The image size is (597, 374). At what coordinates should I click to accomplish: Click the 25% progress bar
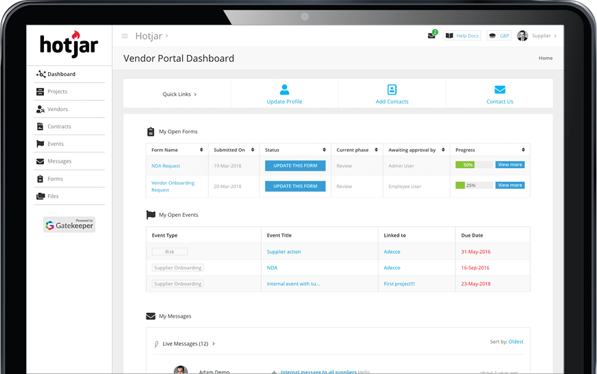[x=473, y=185]
